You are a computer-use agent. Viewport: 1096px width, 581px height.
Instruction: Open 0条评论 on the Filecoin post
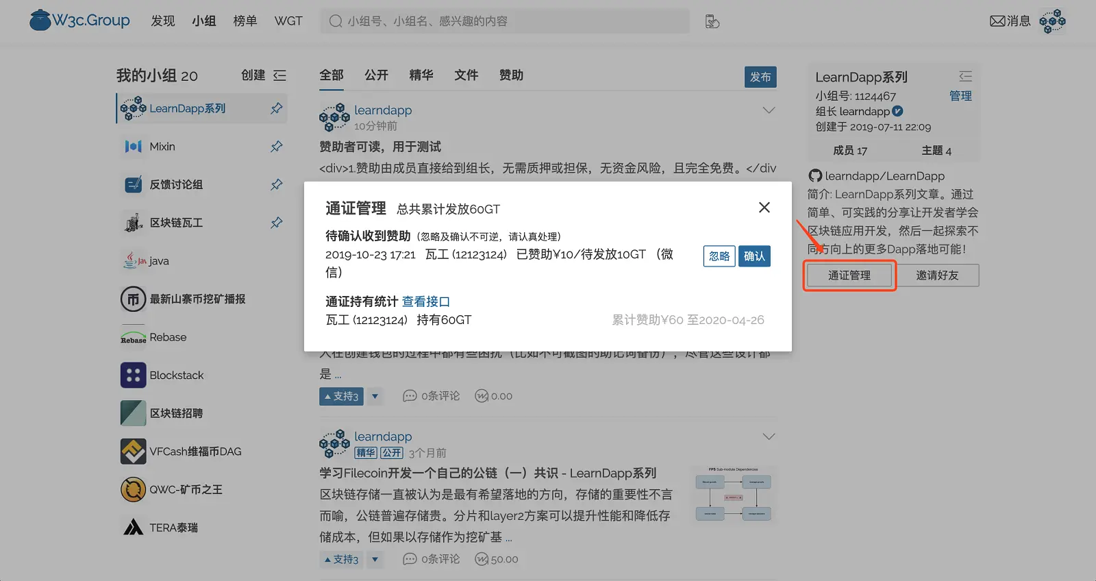(x=432, y=559)
